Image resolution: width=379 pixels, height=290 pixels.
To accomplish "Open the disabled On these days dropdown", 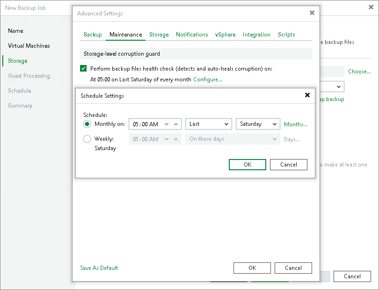I will pos(233,139).
